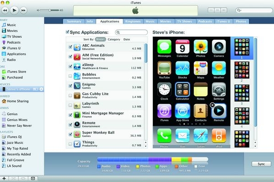This screenshot has height=182, width=274.
Task: Adjust the volume slider knob
Action: (50, 10)
